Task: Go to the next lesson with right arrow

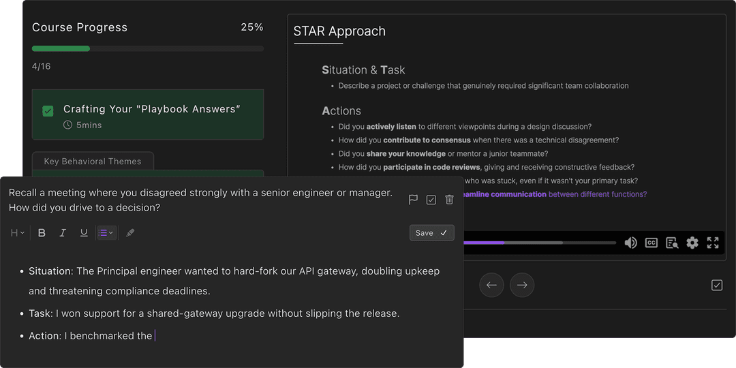Action: (x=522, y=286)
